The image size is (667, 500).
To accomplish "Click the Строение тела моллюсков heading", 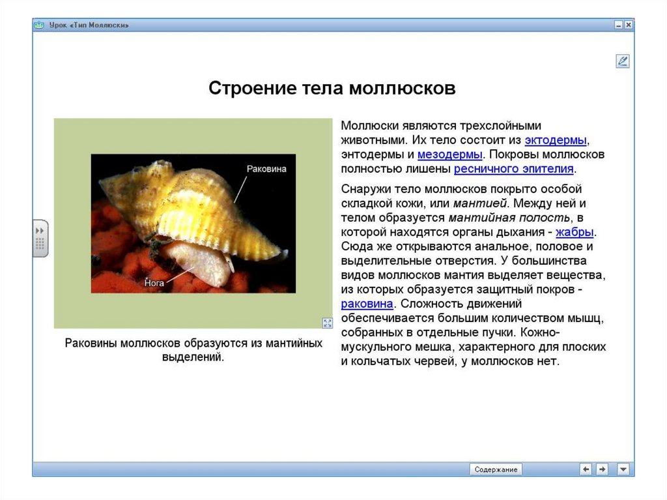I will (x=332, y=88).
